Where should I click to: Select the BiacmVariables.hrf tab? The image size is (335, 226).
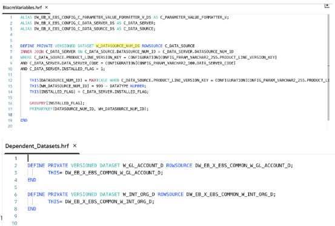point(22,7)
